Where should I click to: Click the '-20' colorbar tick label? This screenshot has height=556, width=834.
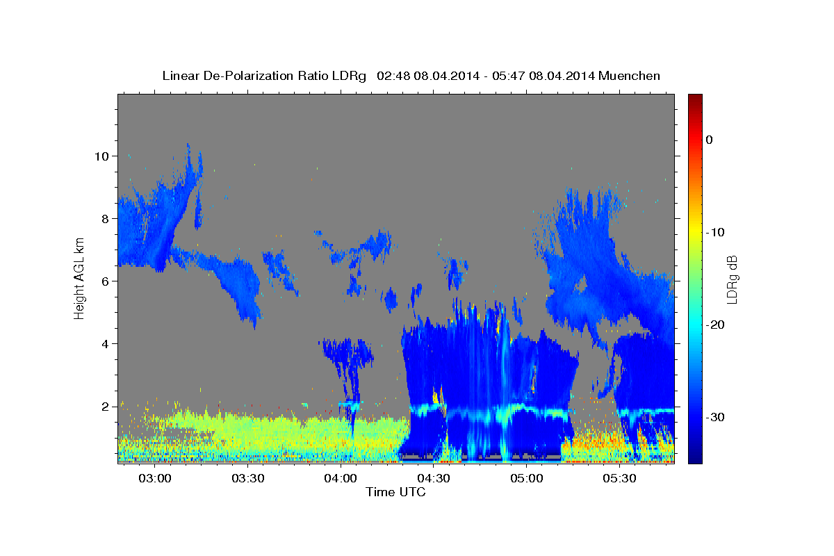point(715,325)
